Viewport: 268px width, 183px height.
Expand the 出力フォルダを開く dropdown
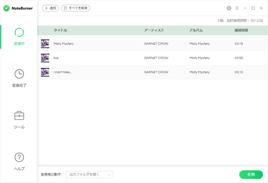[89, 175]
